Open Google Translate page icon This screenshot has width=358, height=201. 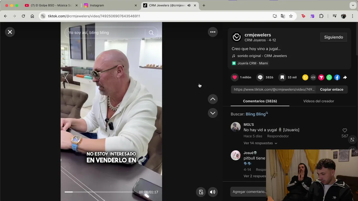(x=283, y=16)
